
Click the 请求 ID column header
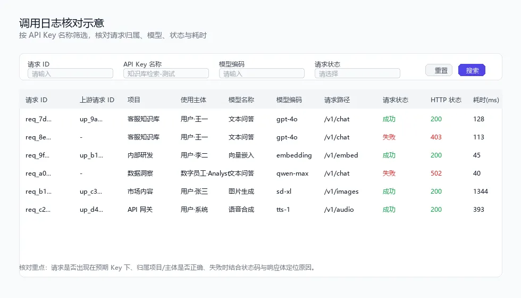click(37, 100)
